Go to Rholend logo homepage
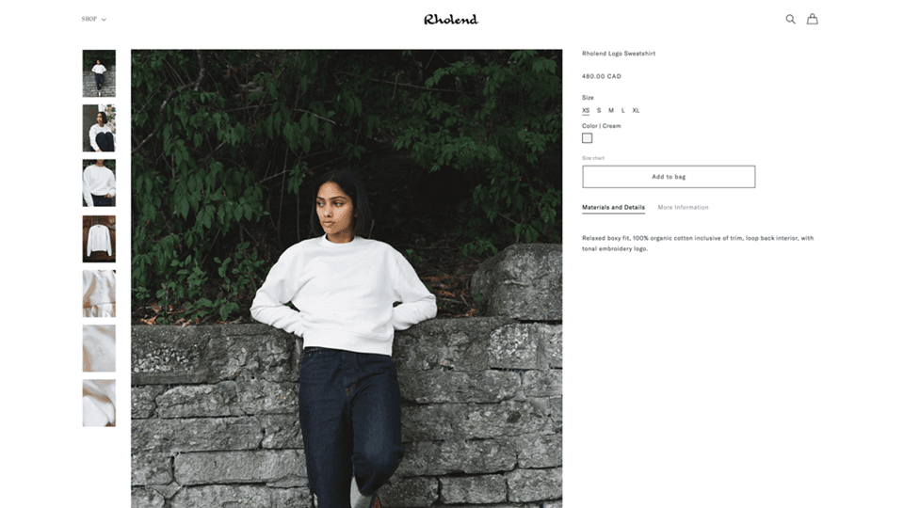 451,20
